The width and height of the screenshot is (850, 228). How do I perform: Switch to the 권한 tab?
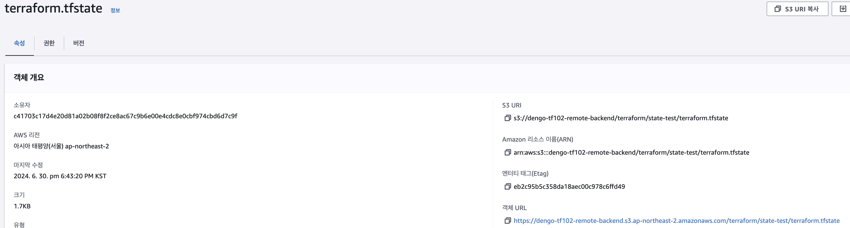(49, 43)
